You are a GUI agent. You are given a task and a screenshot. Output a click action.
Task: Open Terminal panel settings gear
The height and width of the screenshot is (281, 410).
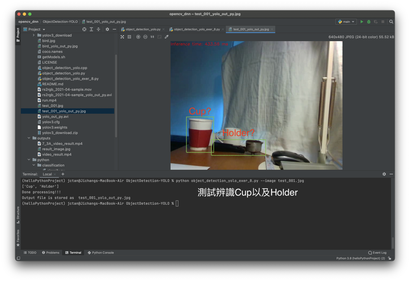coord(384,174)
